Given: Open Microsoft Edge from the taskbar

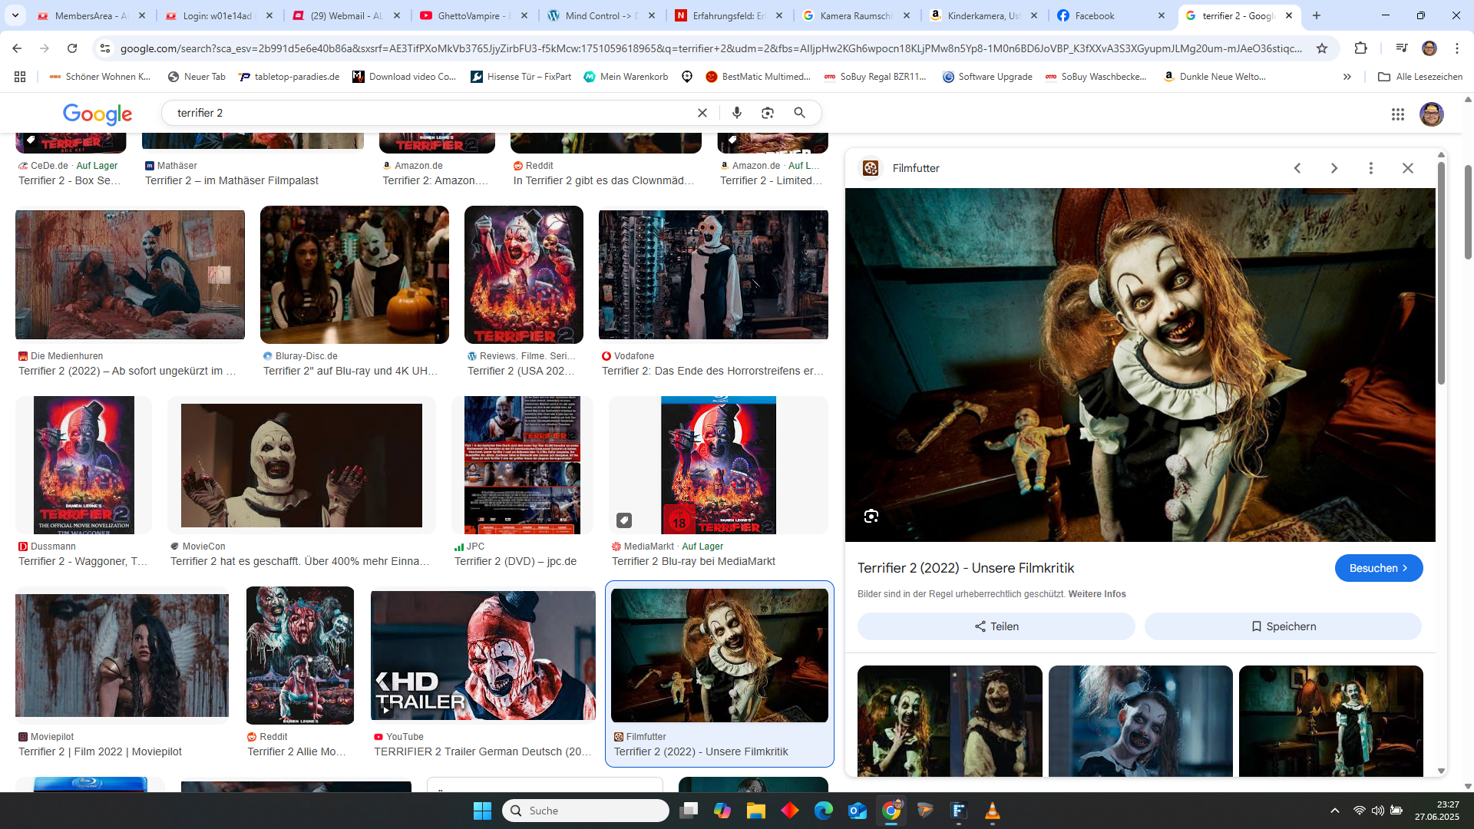Looking at the screenshot, I should [824, 811].
